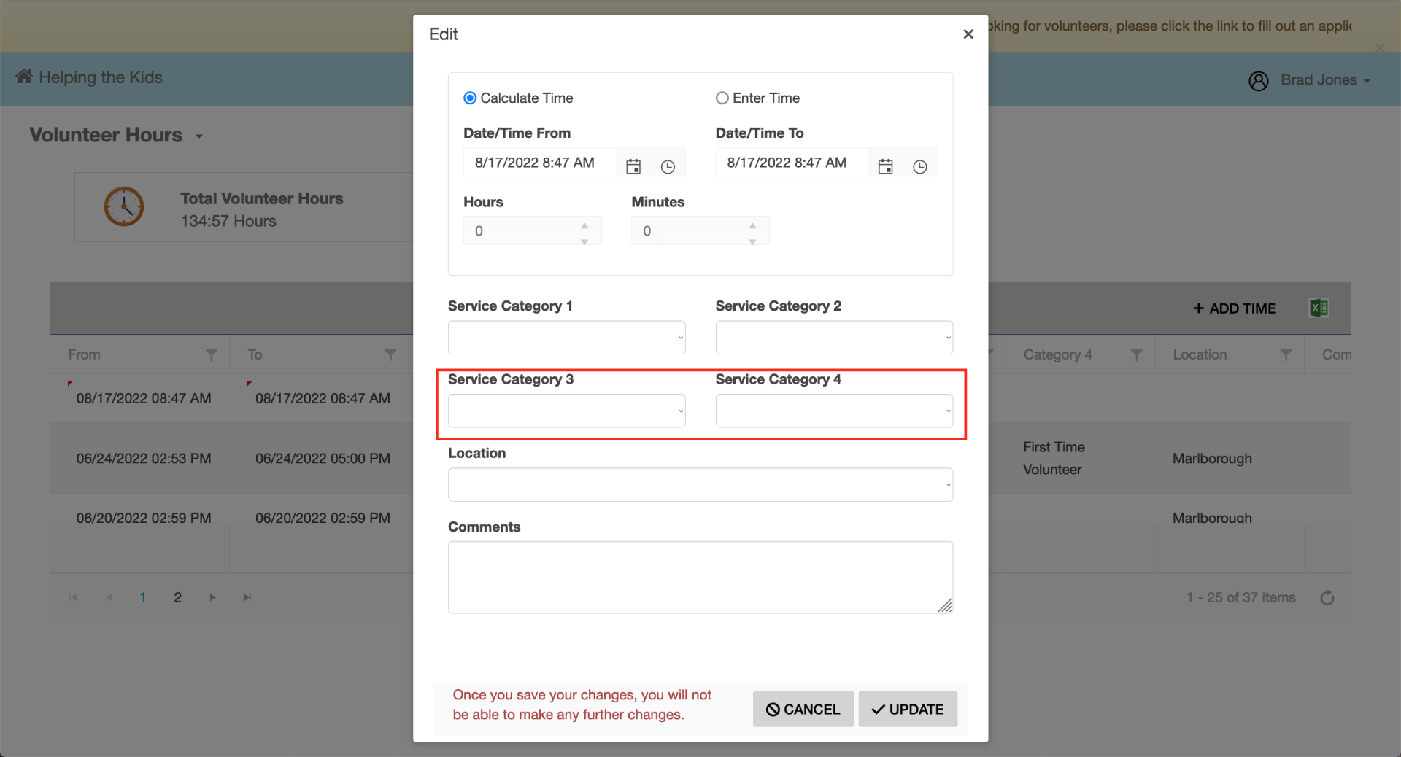
Task: Open clock time picker for Date/Time From
Action: [x=668, y=166]
